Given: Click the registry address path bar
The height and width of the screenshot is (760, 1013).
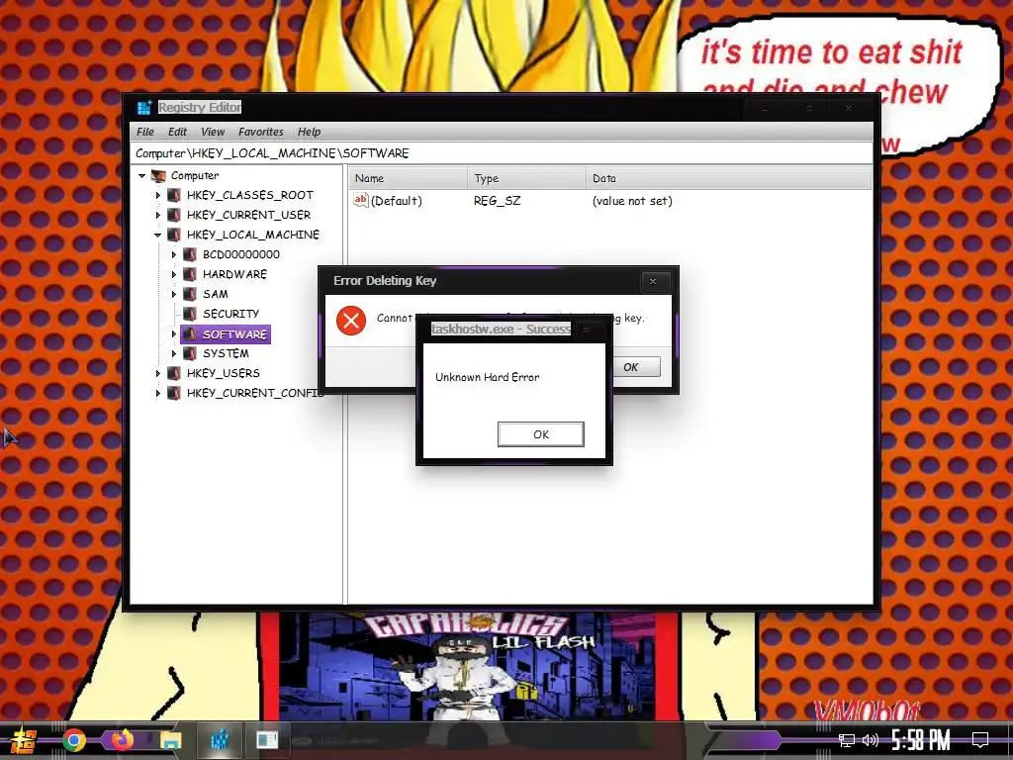Looking at the screenshot, I should 502,153.
